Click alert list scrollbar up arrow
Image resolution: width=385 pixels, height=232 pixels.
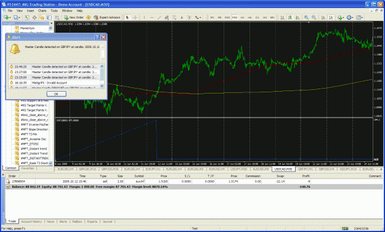pyautogui.click(x=102, y=66)
